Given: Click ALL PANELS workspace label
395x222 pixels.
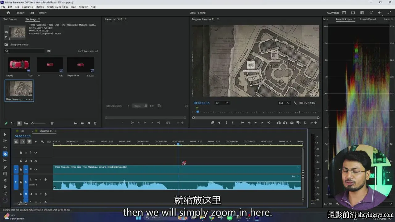Looking at the screenshot, I should 333,13.
